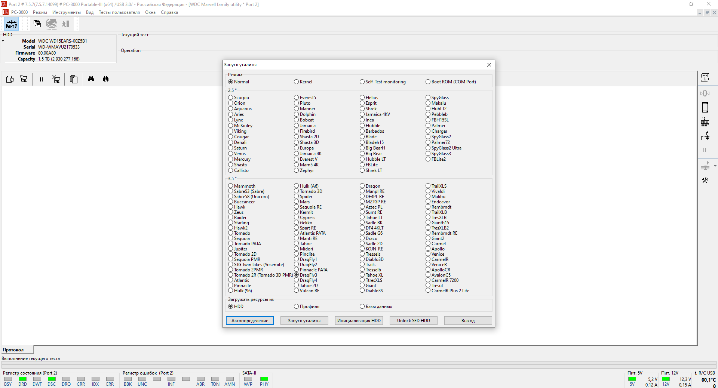
Task: Open the Тесты пользователя menu
Action: click(119, 12)
